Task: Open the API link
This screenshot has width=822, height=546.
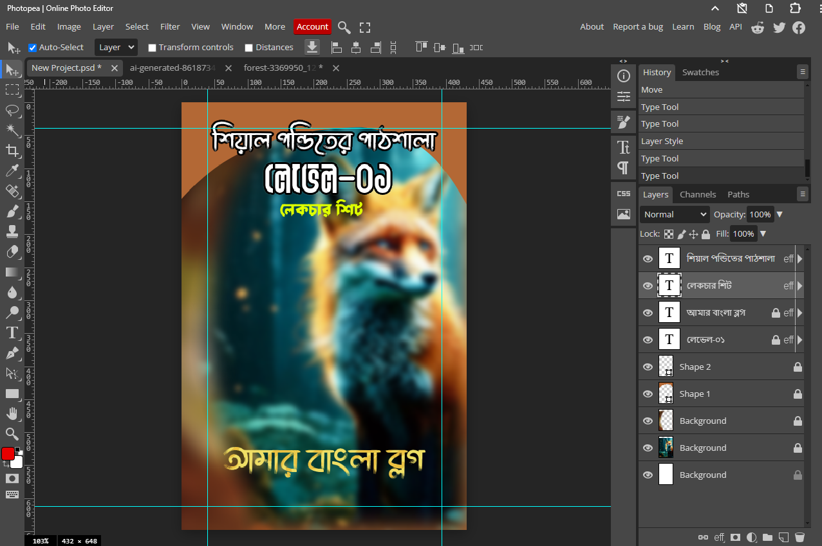Action: (736, 27)
